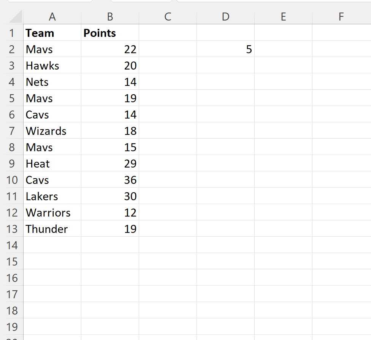The image size is (371, 340).
Task: Select column E header
Action: click(x=283, y=17)
